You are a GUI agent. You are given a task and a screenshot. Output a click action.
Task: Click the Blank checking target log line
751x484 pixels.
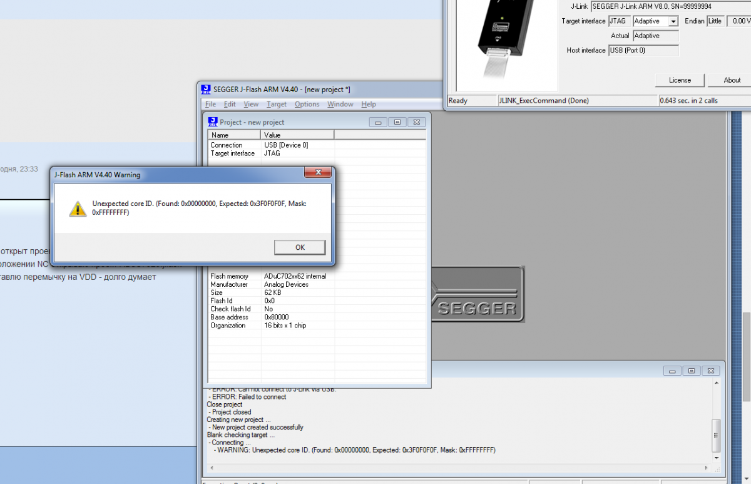(x=241, y=435)
